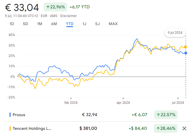Select the 1J range tab

(x=84, y=24)
